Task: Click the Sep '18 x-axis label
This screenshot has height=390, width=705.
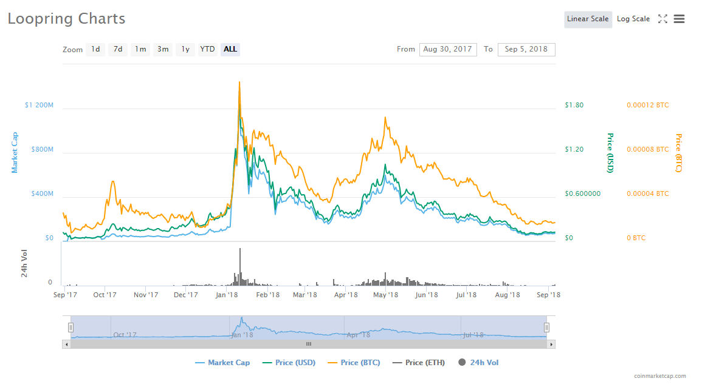Action: pos(549,295)
